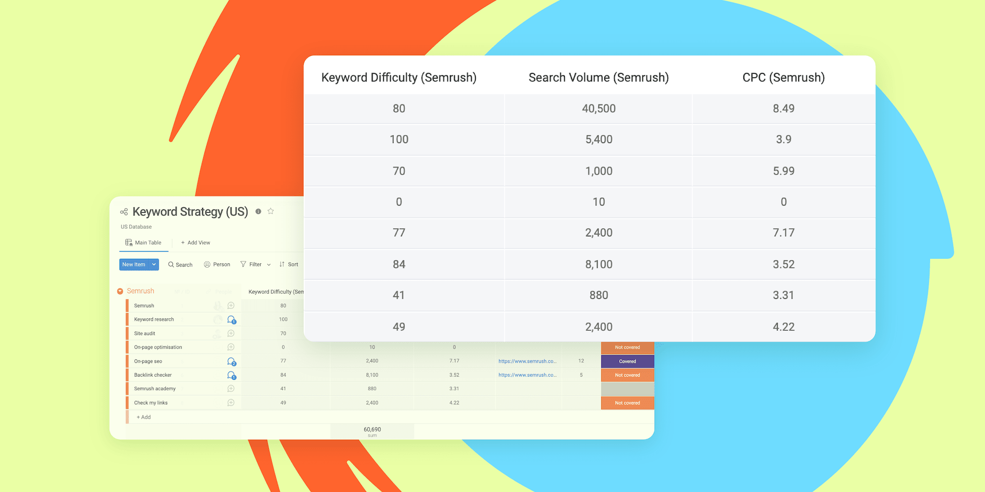The image size is (985, 492).
Task: Open conversation with 1 update for Backlink checker
Action: click(231, 375)
